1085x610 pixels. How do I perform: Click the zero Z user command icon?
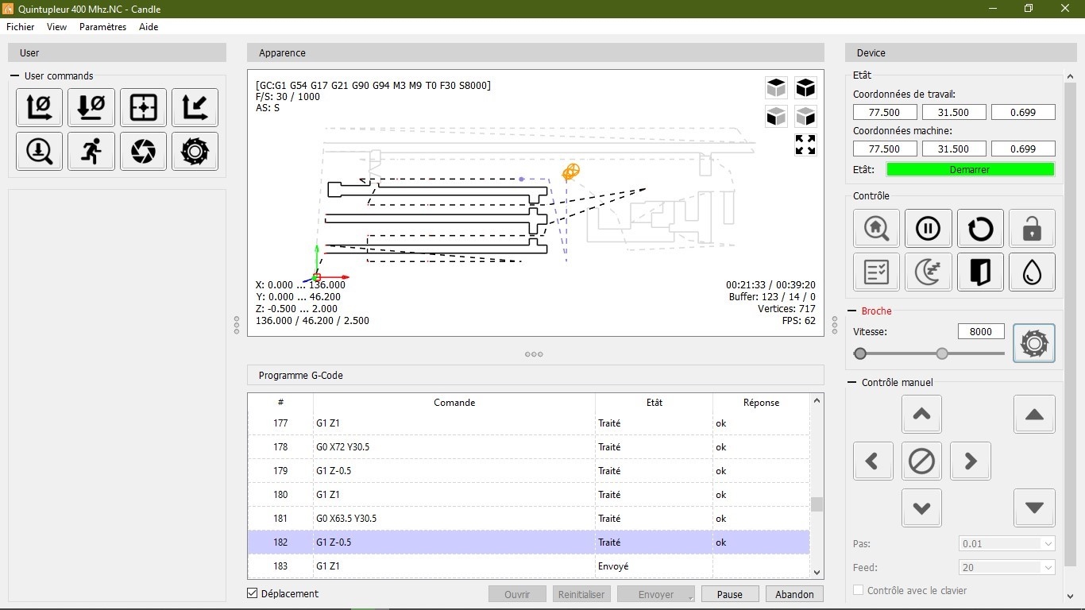point(91,107)
